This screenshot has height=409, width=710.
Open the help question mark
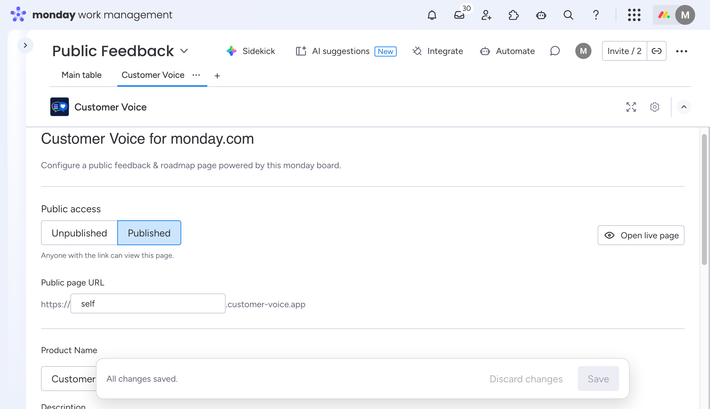(595, 15)
